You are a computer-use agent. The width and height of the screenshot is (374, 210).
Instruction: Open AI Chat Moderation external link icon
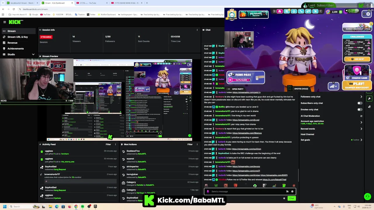361,116
